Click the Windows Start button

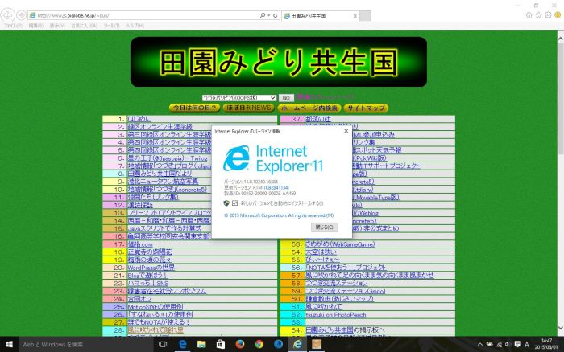point(9,344)
